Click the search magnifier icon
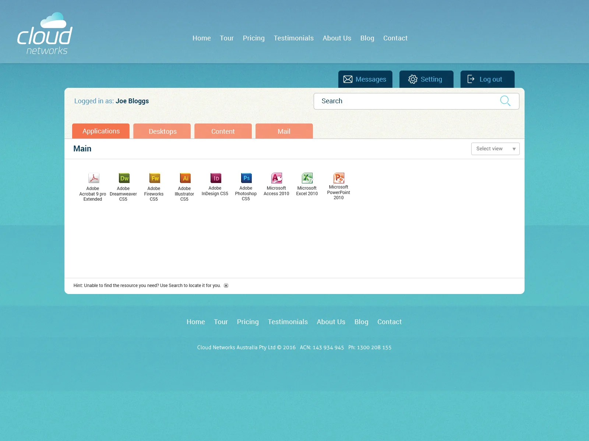Image resolution: width=589 pixels, height=441 pixels. click(505, 101)
